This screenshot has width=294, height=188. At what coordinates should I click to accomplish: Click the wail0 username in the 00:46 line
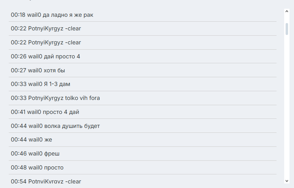coord(35,153)
